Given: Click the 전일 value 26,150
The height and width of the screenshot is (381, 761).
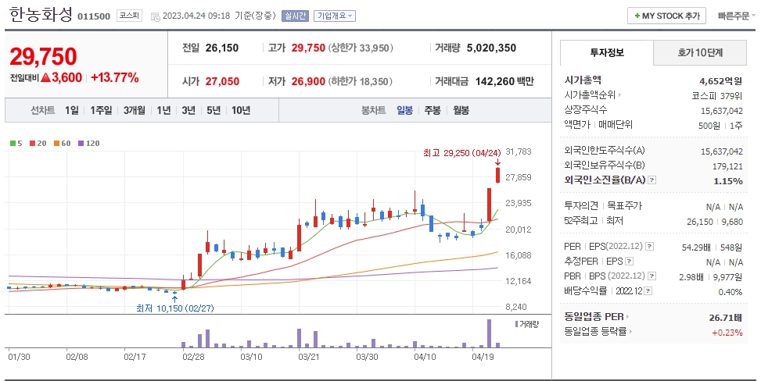Looking at the screenshot, I should [x=222, y=48].
